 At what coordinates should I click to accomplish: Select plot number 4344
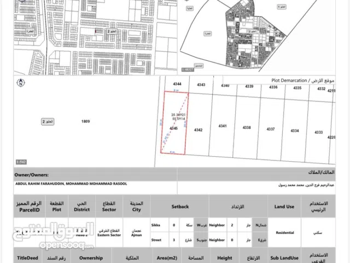177,84
